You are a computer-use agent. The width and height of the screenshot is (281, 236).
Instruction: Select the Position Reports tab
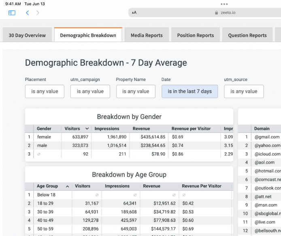click(195, 36)
